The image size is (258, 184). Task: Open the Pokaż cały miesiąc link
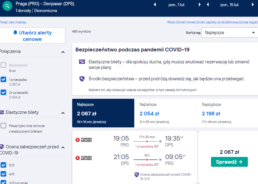[13, 22]
